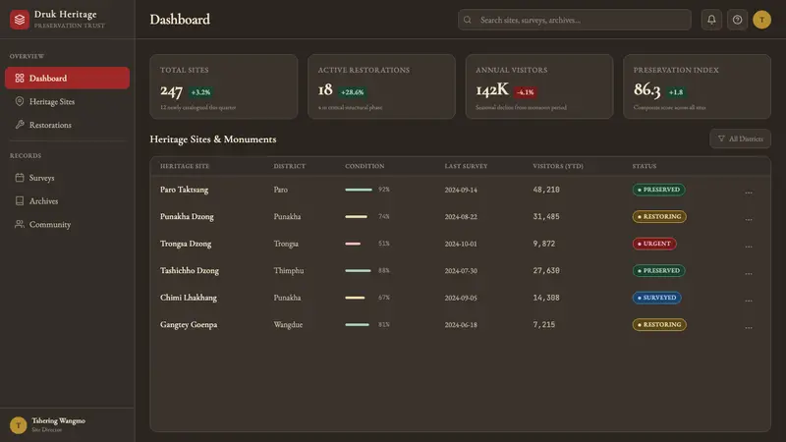Image resolution: width=786 pixels, height=442 pixels.
Task: Click the Active Restorations card
Action: pyautogui.click(x=381, y=86)
